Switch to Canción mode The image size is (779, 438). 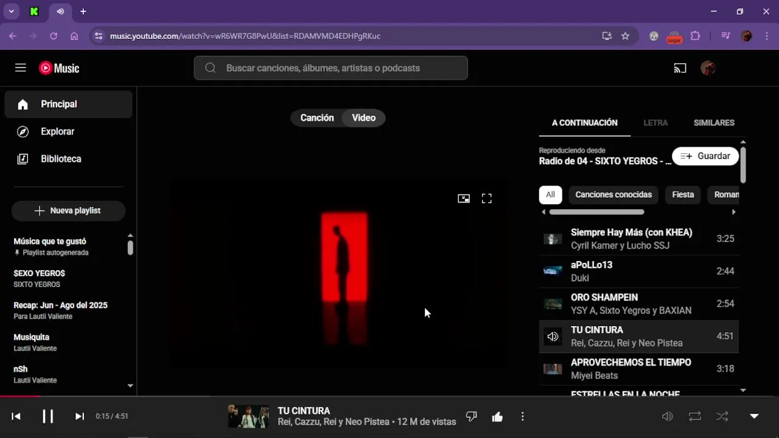tap(317, 118)
